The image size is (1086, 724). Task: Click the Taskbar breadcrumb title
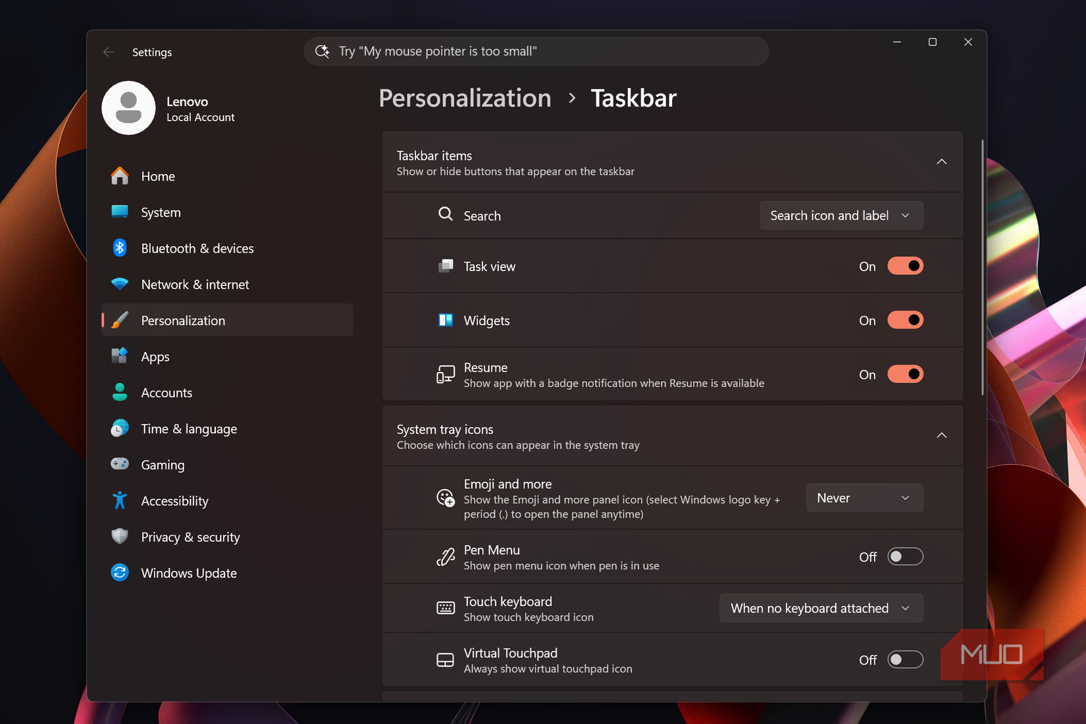634,98
